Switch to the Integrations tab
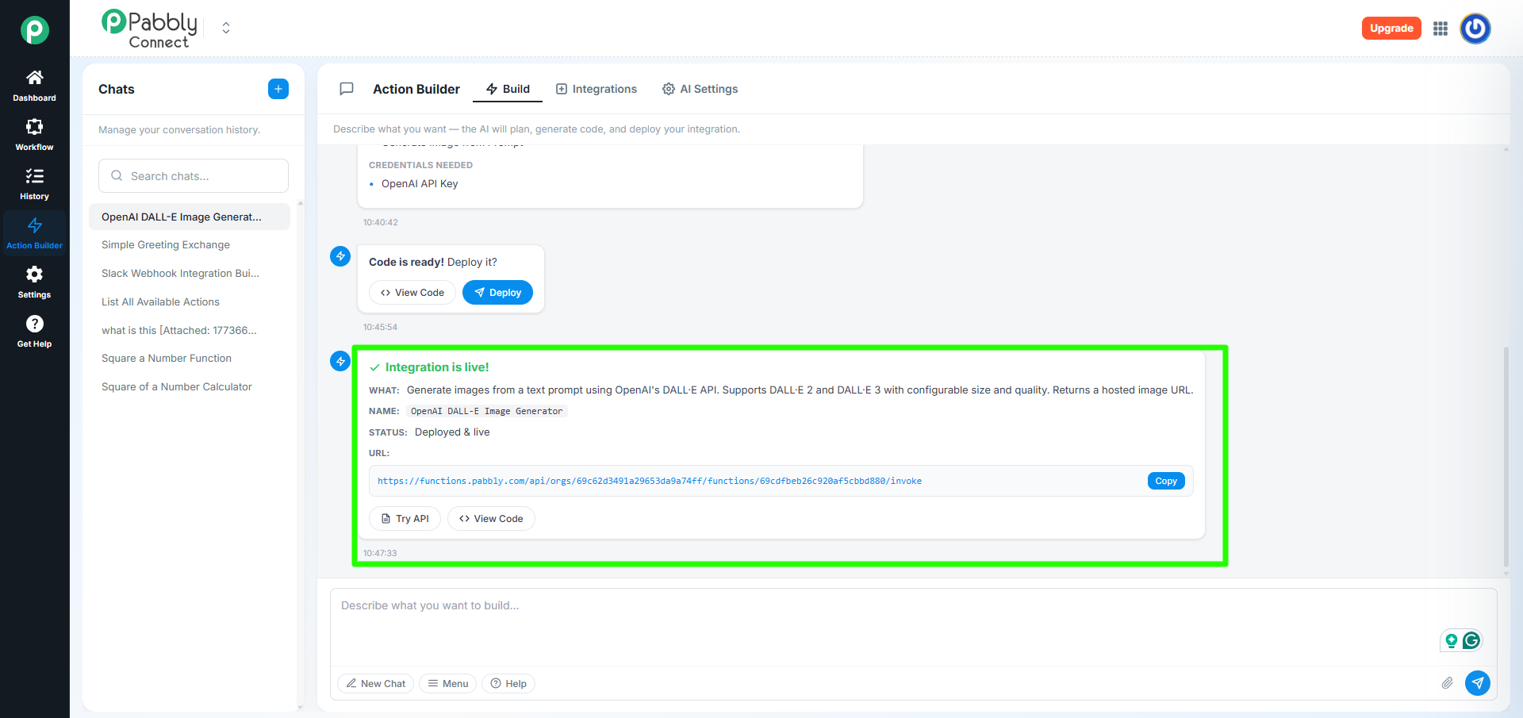The width and height of the screenshot is (1523, 718). pyautogui.click(x=597, y=89)
